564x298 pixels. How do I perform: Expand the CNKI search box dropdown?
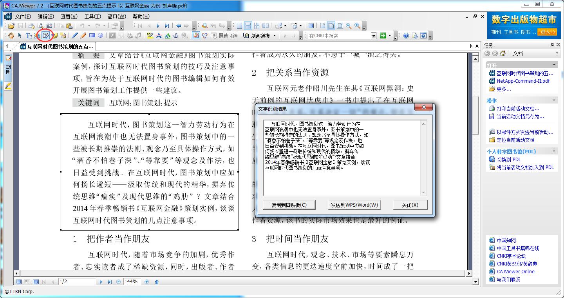[373, 36]
